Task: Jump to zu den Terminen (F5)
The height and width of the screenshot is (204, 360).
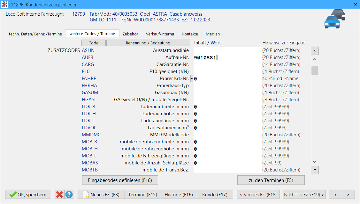Action: (x=271, y=180)
